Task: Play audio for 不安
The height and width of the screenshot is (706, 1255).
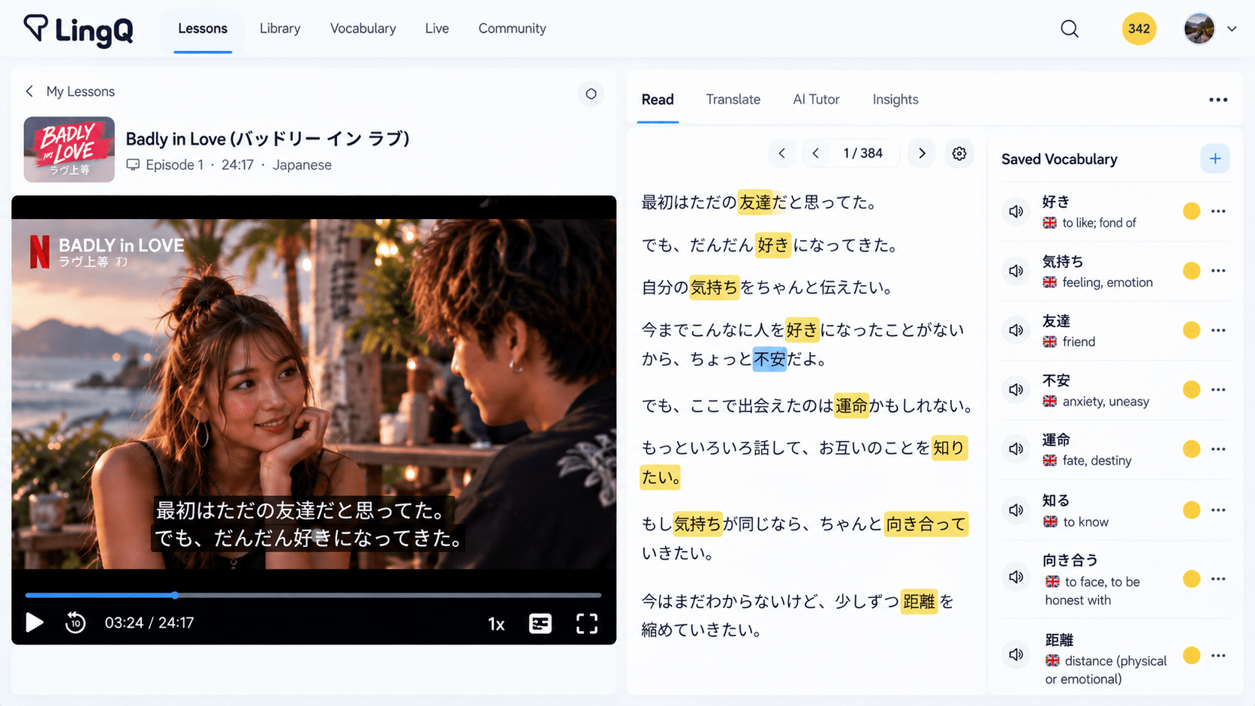Action: [1016, 389]
